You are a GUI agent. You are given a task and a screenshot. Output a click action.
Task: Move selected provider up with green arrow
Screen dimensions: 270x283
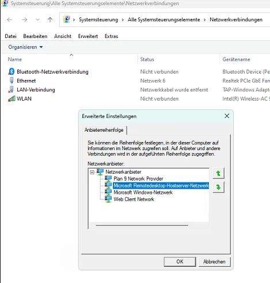pyautogui.click(x=218, y=173)
